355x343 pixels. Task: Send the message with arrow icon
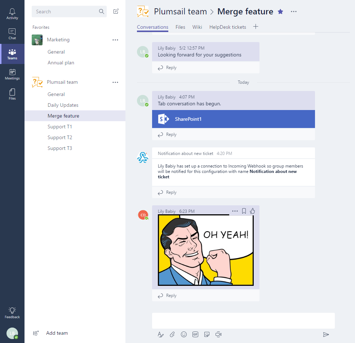[x=326, y=334]
